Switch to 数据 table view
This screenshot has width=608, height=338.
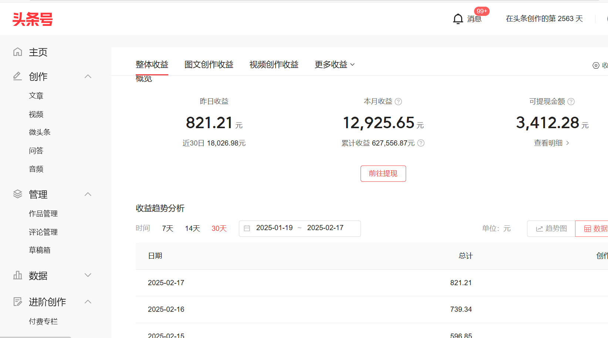coord(592,229)
